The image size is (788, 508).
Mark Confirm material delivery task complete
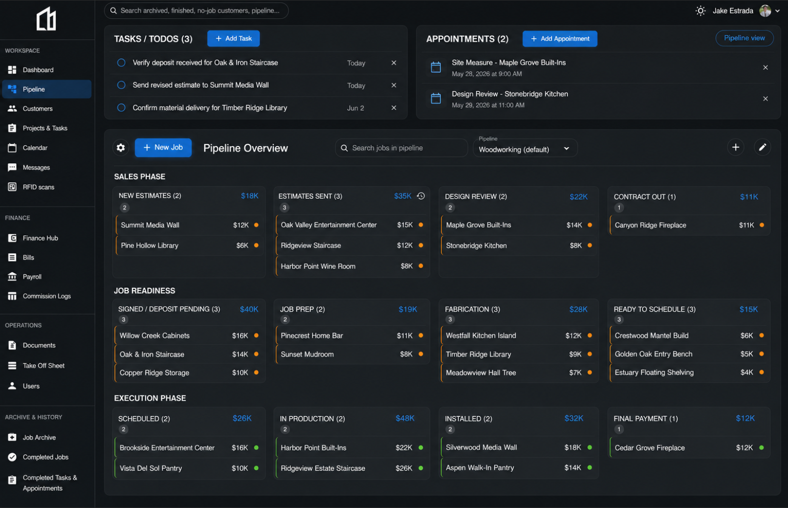tap(121, 107)
